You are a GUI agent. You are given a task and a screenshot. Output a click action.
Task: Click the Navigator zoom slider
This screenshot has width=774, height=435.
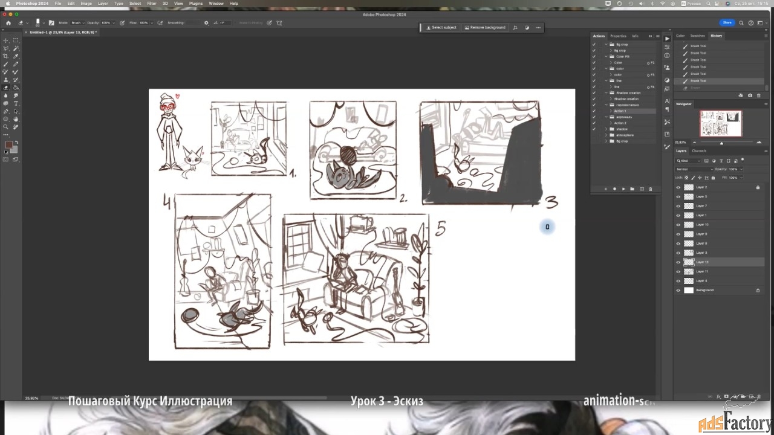coord(721,143)
